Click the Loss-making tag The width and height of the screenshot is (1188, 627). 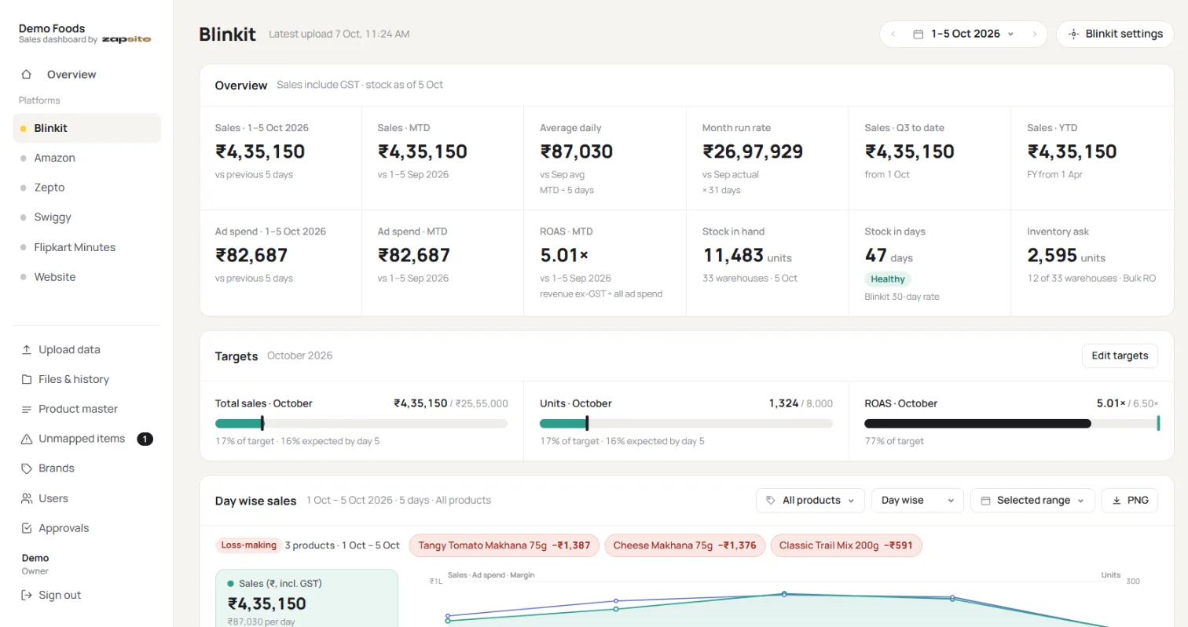[248, 545]
